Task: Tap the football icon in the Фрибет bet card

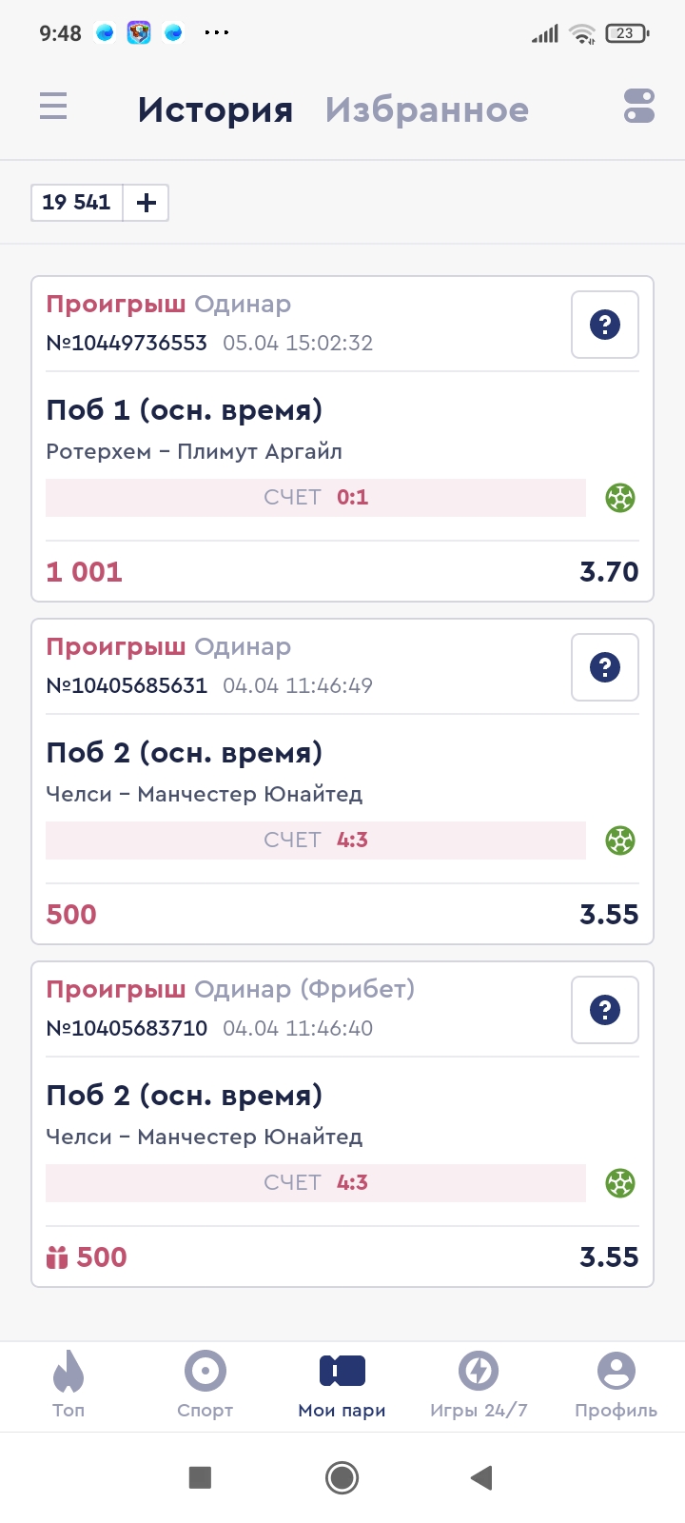Action: point(620,1183)
